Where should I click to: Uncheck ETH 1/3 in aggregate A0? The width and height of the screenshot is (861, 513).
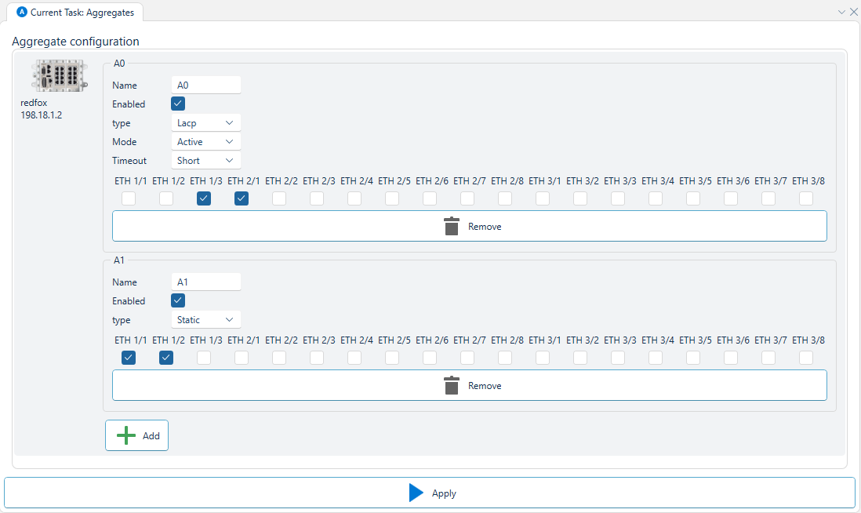click(204, 199)
